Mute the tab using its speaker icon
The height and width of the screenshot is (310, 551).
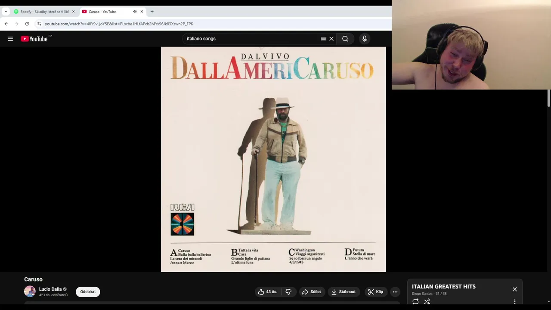pos(135,12)
